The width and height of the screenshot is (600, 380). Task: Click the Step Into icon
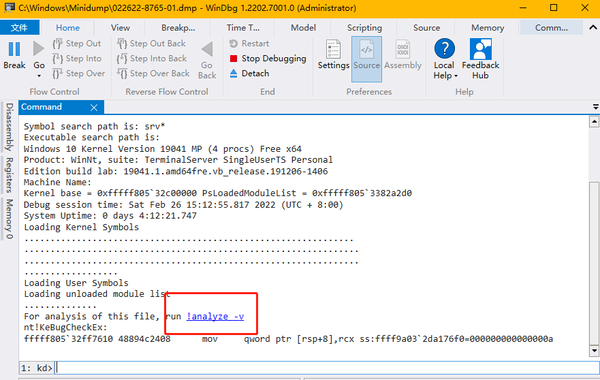point(58,59)
